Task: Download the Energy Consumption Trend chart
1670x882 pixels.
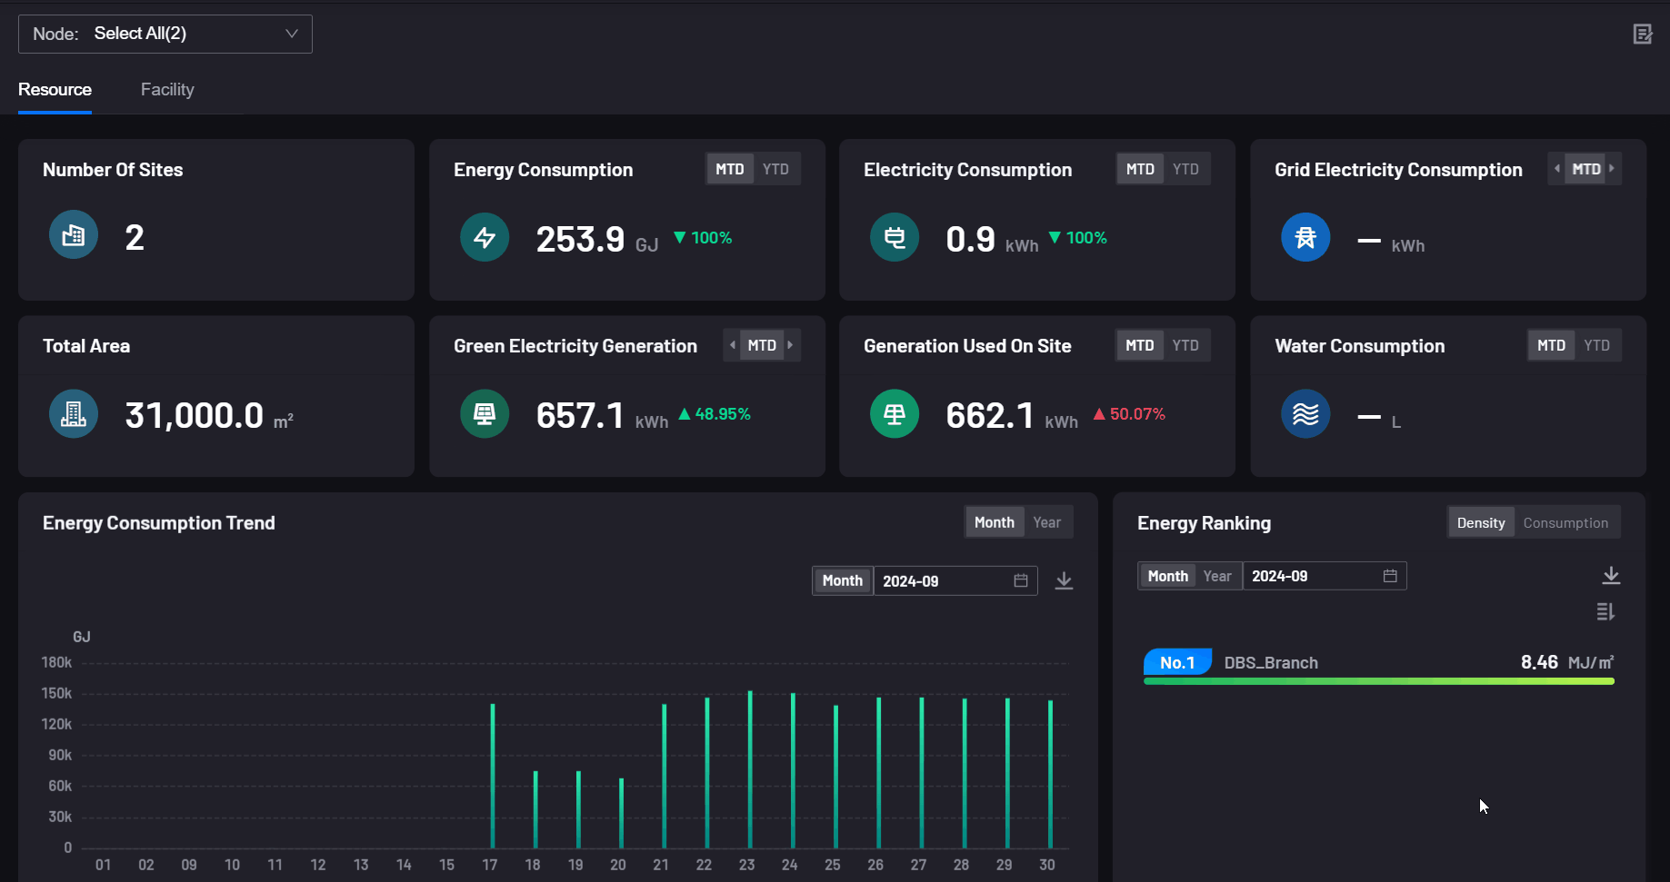Action: [1064, 580]
